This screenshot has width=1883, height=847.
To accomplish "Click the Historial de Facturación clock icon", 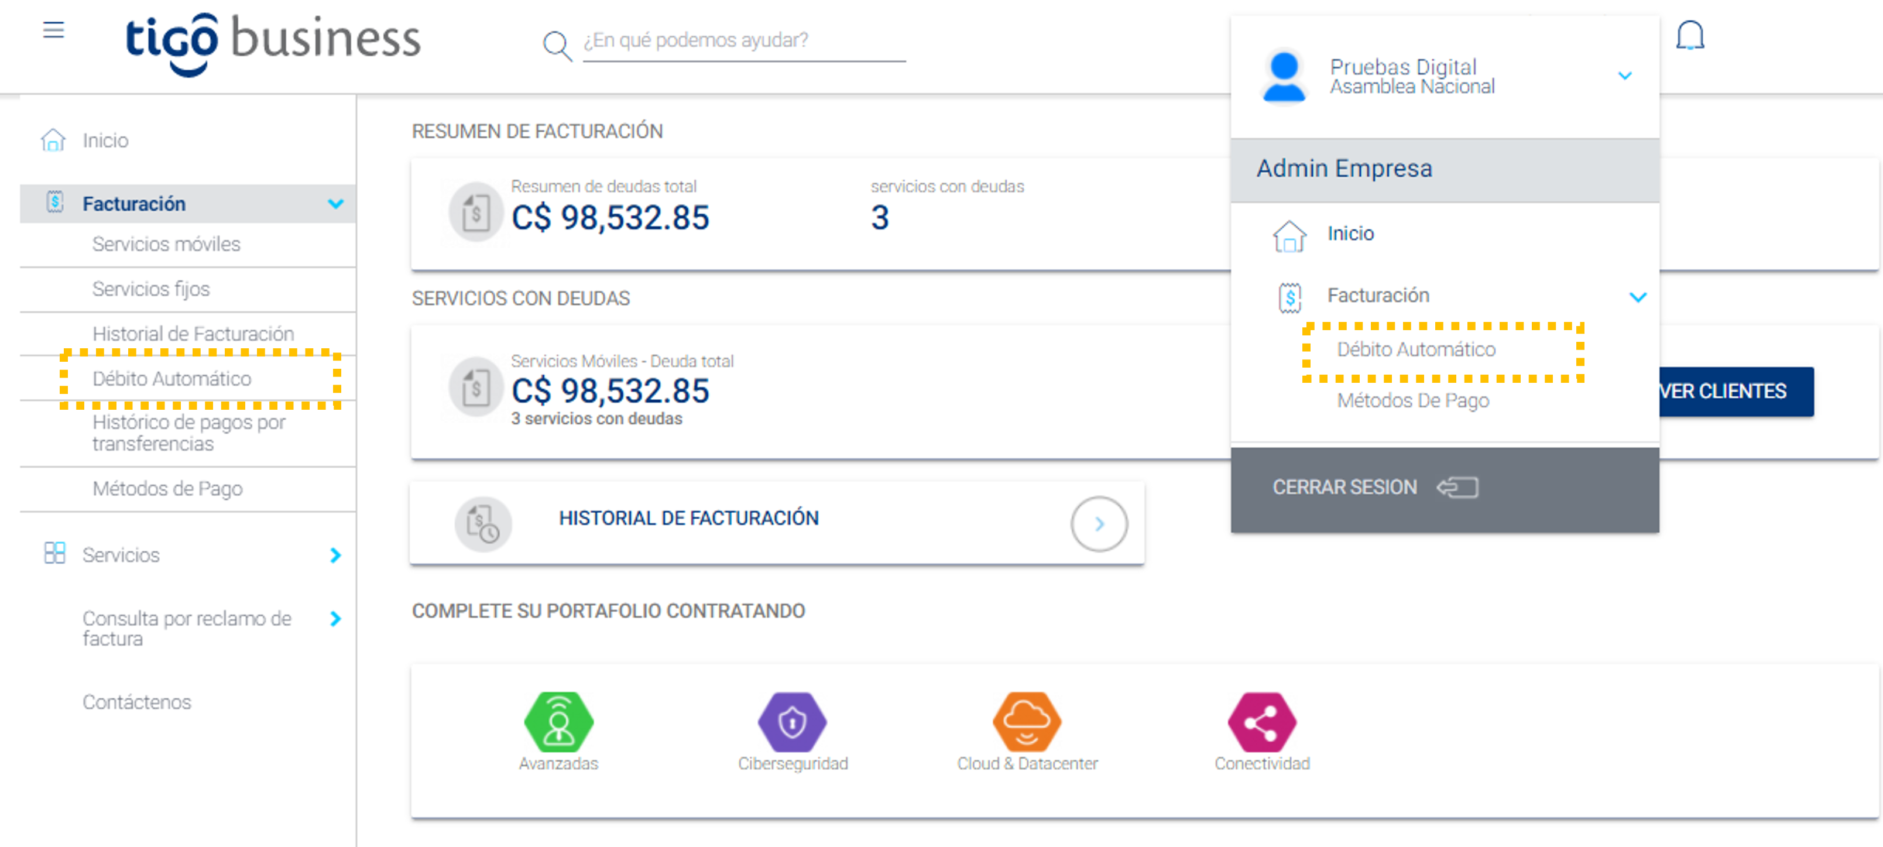I will pos(482,523).
